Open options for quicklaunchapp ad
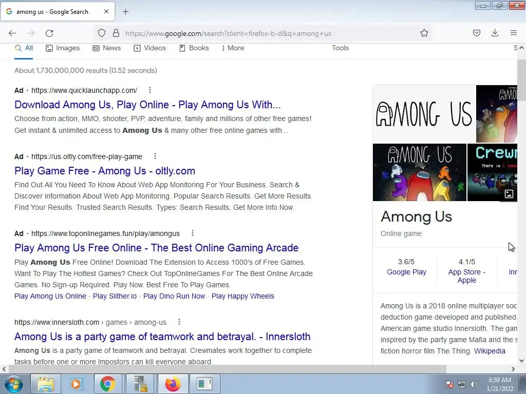 pyautogui.click(x=150, y=90)
